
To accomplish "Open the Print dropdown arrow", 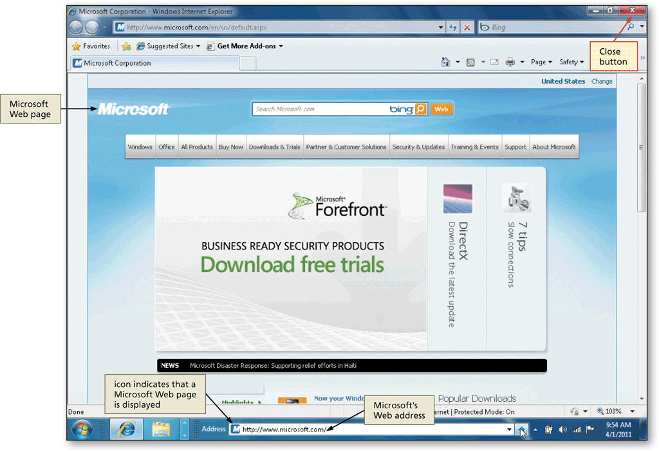I will 523,62.
